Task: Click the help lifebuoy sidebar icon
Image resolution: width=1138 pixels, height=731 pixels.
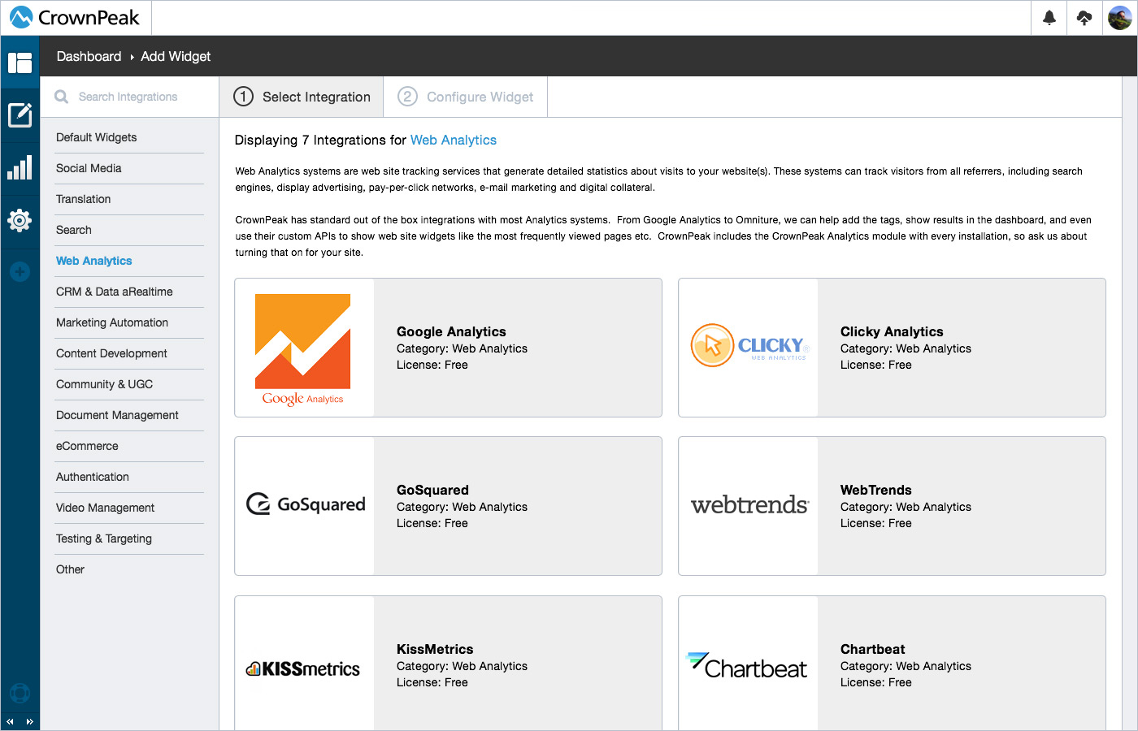Action: (x=20, y=693)
